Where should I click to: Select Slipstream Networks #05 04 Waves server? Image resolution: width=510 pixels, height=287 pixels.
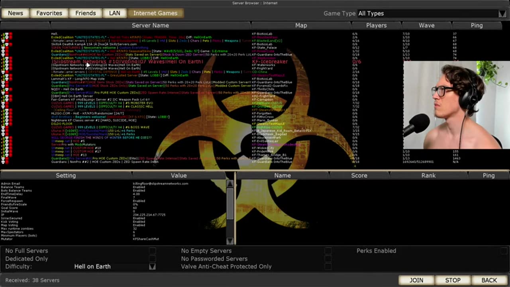(x=96, y=69)
